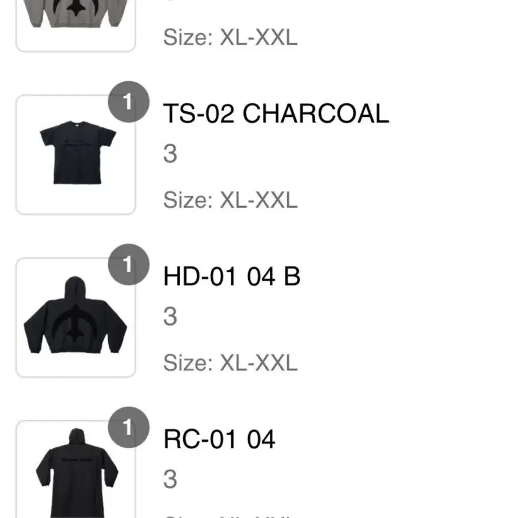Open the RC-01 04 coat thumbnail
Image resolution: width=518 pixels, height=518 pixels.
[x=75, y=469]
